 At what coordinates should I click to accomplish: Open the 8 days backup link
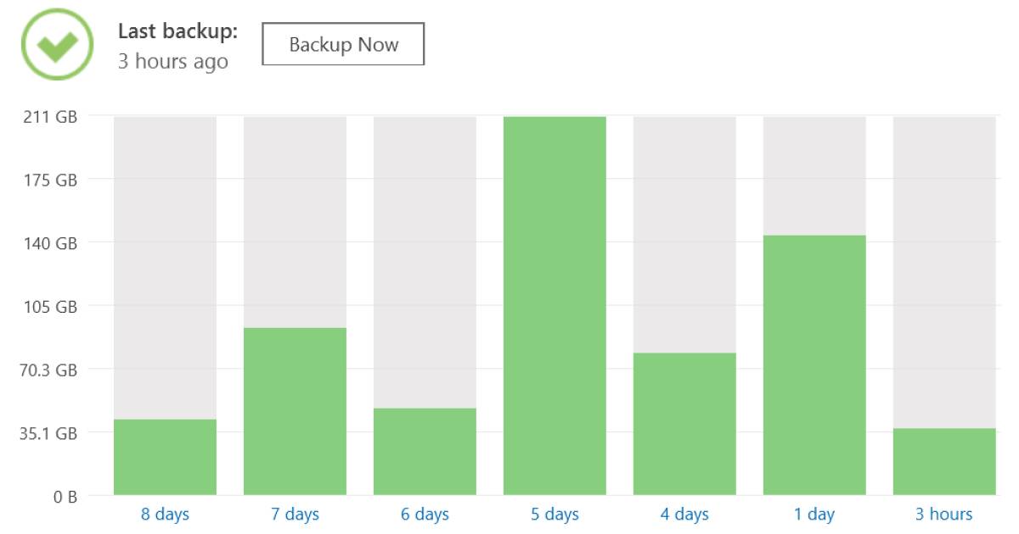165,515
